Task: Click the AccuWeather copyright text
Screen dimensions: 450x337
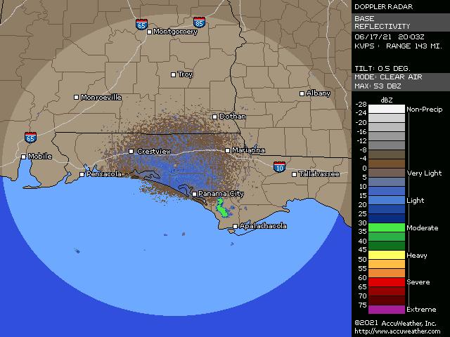Action: click(x=397, y=323)
